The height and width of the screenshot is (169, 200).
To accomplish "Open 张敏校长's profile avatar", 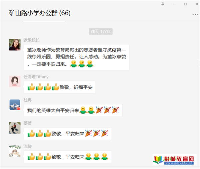I will (15, 45).
